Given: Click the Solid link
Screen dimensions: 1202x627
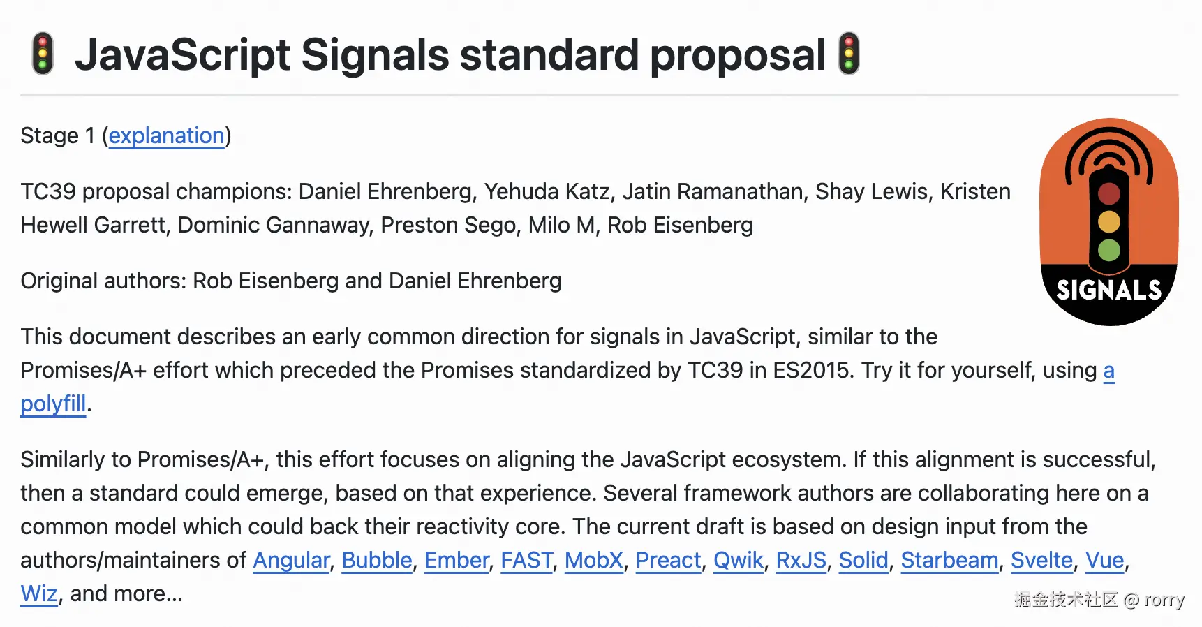Looking at the screenshot, I should (863, 560).
